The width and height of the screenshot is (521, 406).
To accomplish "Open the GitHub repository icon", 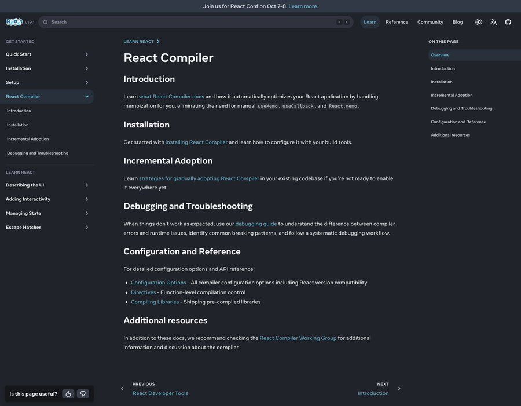I will (508, 22).
